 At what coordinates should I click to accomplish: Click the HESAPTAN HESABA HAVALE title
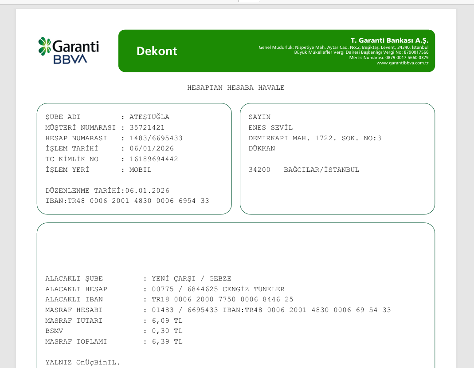236,88
